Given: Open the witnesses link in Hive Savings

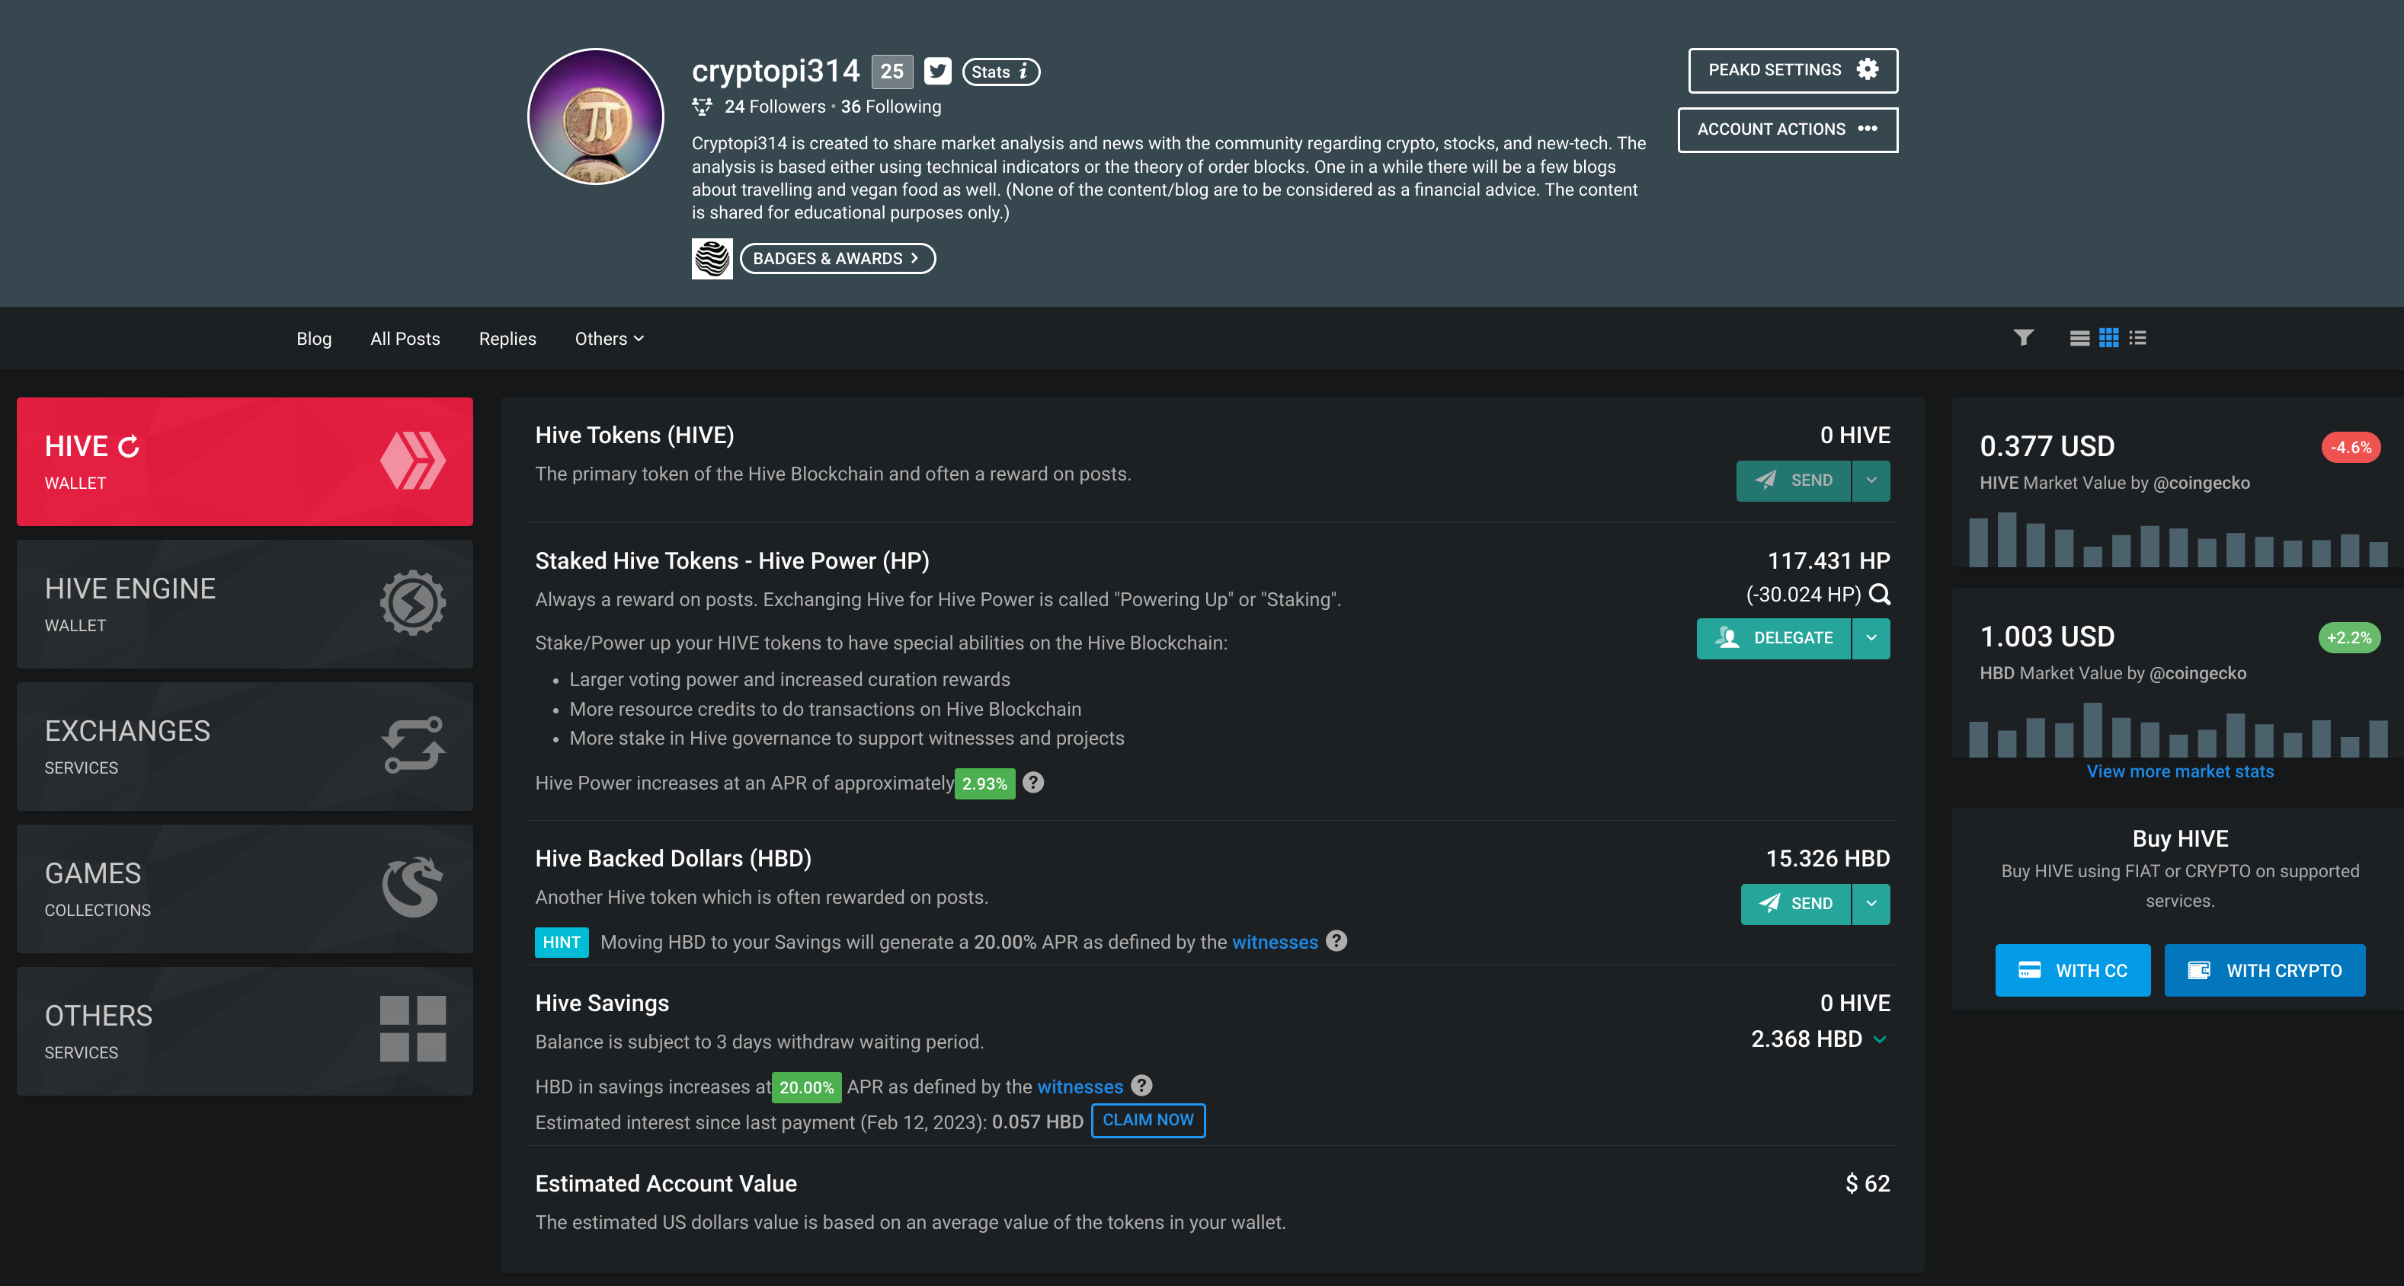Looking at the screenshot, I should (x=1080, y=1087).
